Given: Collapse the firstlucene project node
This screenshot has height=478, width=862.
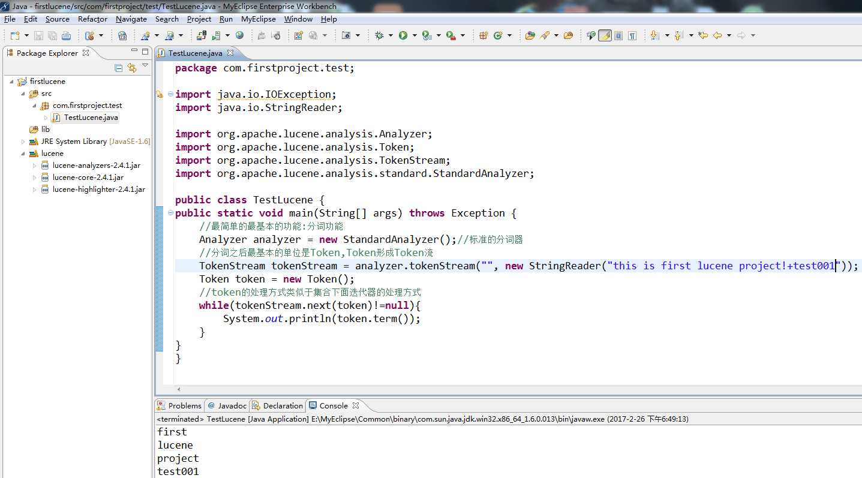Looking at the screenshot, I should coord(12,82).
